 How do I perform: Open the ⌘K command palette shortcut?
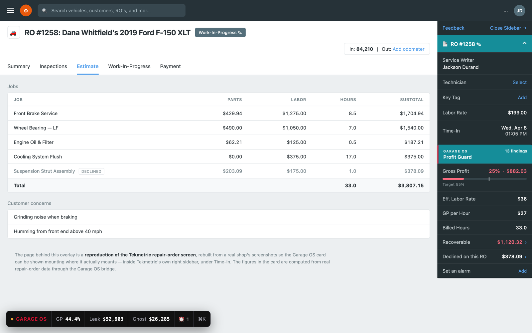[202, 319]
